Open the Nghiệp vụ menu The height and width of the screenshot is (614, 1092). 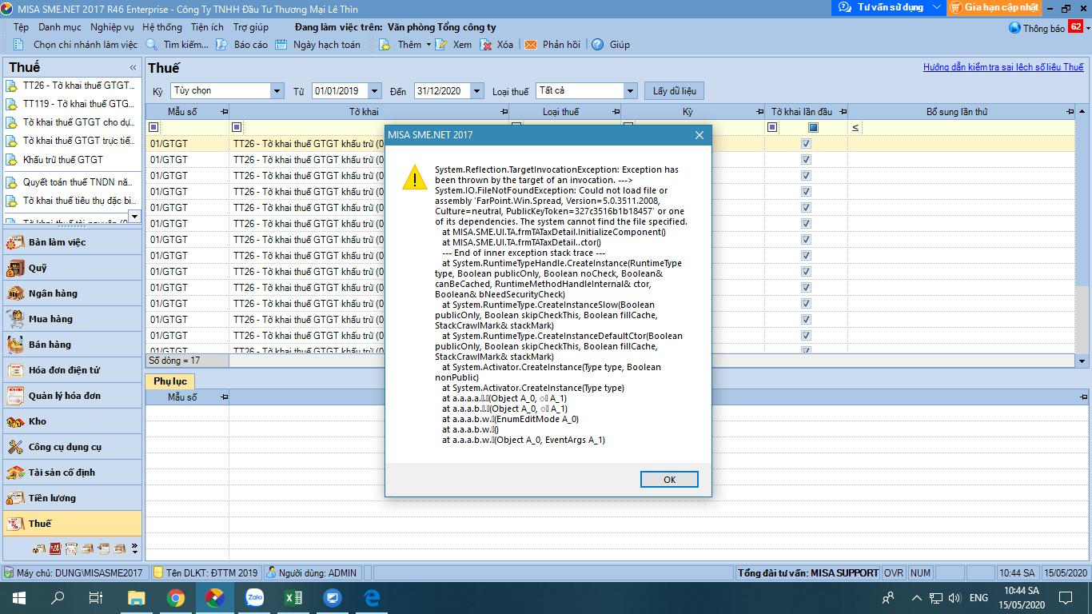[112, 27]
